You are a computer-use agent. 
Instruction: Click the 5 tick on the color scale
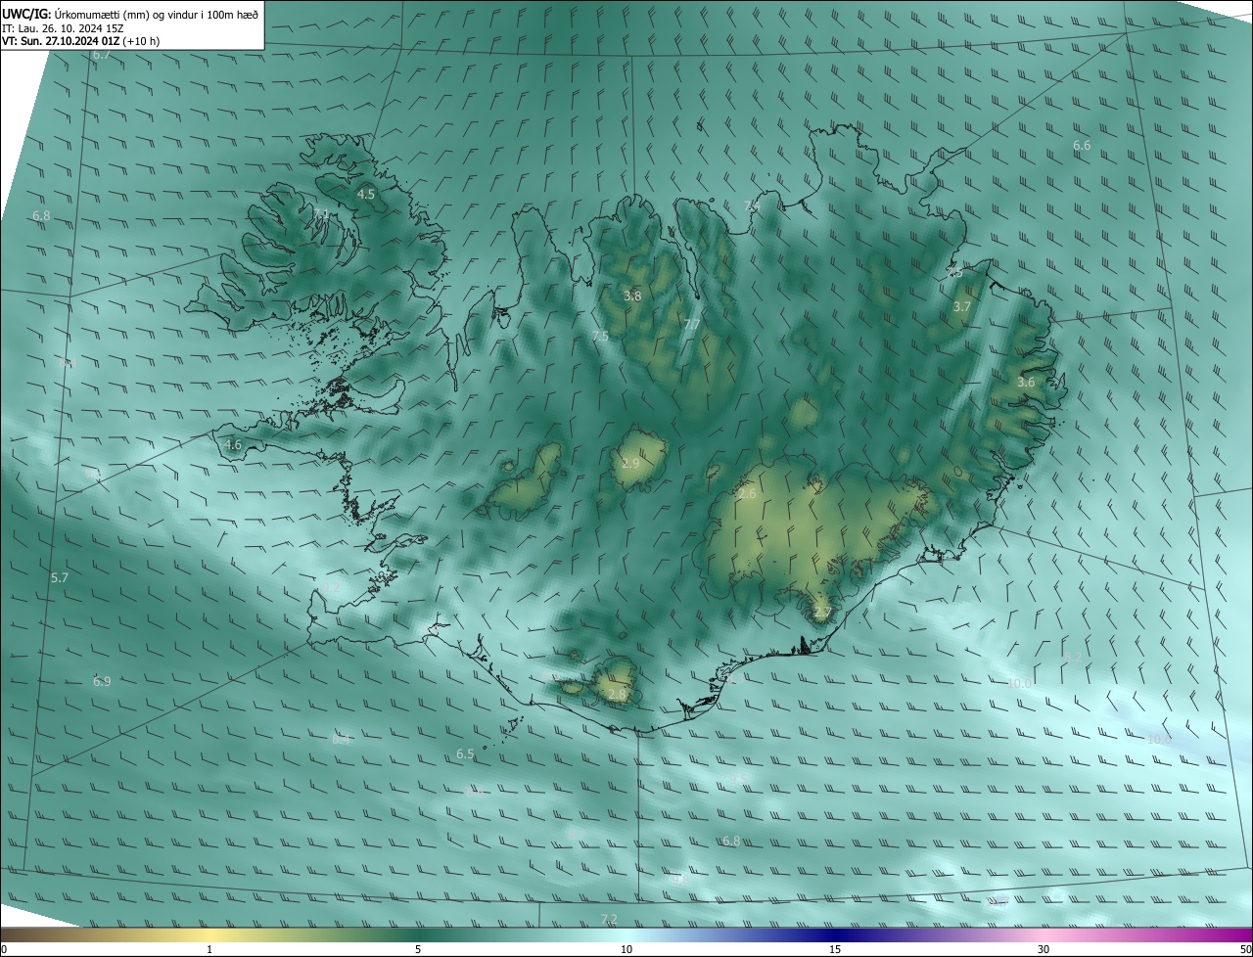click(x=418, y=949)
